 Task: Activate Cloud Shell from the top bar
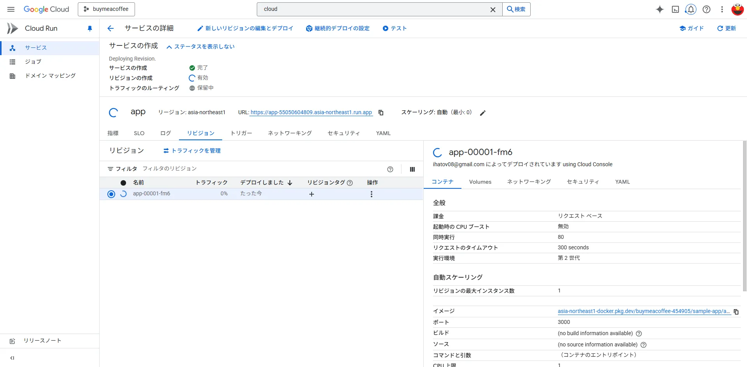[675, 9]
